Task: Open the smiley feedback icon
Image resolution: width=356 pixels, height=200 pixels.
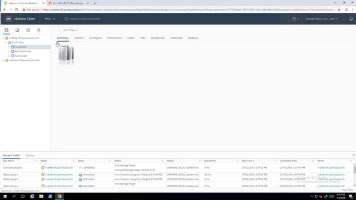Action: click(x=351, y=19)
